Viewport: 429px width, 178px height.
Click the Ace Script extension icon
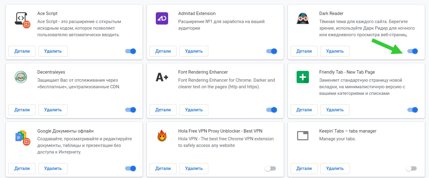coord(22,19)
